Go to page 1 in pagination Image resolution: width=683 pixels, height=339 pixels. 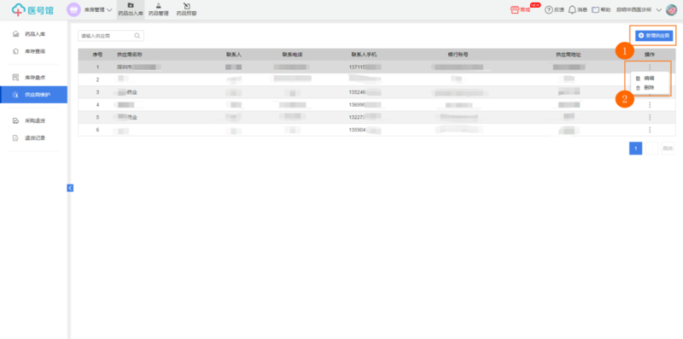(x=635, y=149)
